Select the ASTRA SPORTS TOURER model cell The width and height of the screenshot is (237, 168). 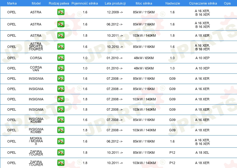click(36, 47)
